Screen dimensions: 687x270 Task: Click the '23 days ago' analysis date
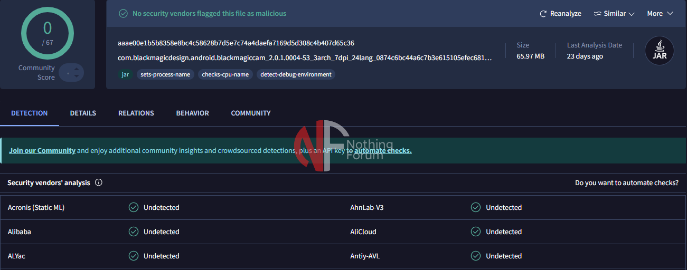pyautogui.click(x=585, y=56)
